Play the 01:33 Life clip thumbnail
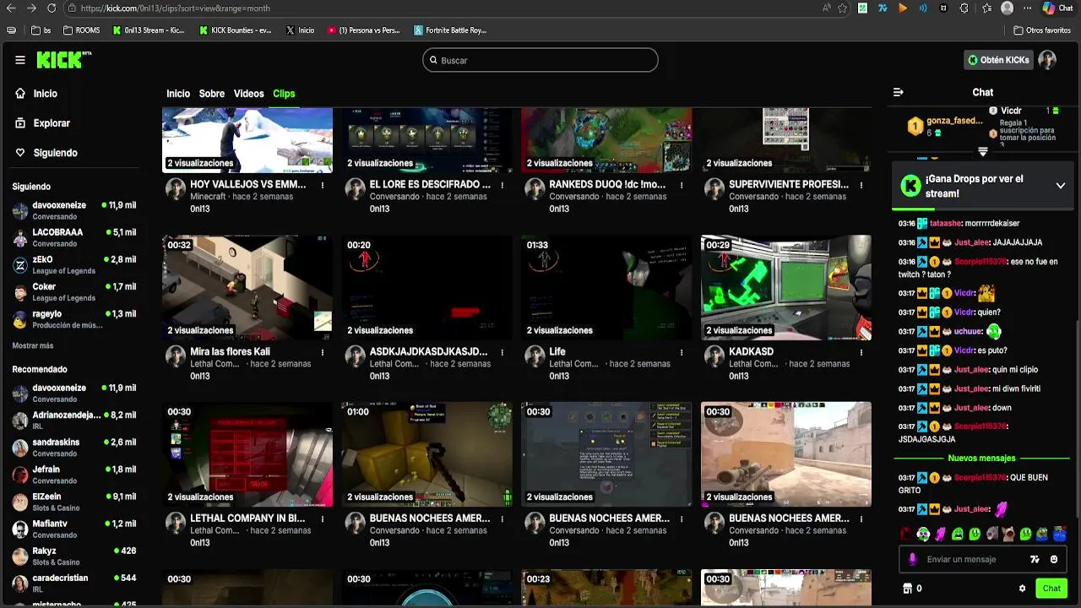The height and width of the screenshot is (608, 1081). (606, 288)
